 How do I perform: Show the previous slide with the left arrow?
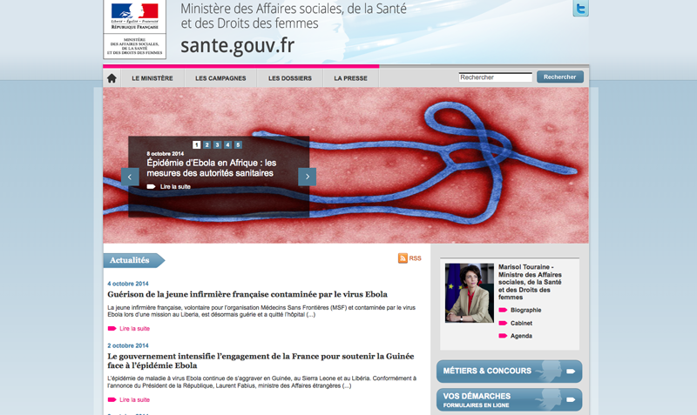point(131,177)
